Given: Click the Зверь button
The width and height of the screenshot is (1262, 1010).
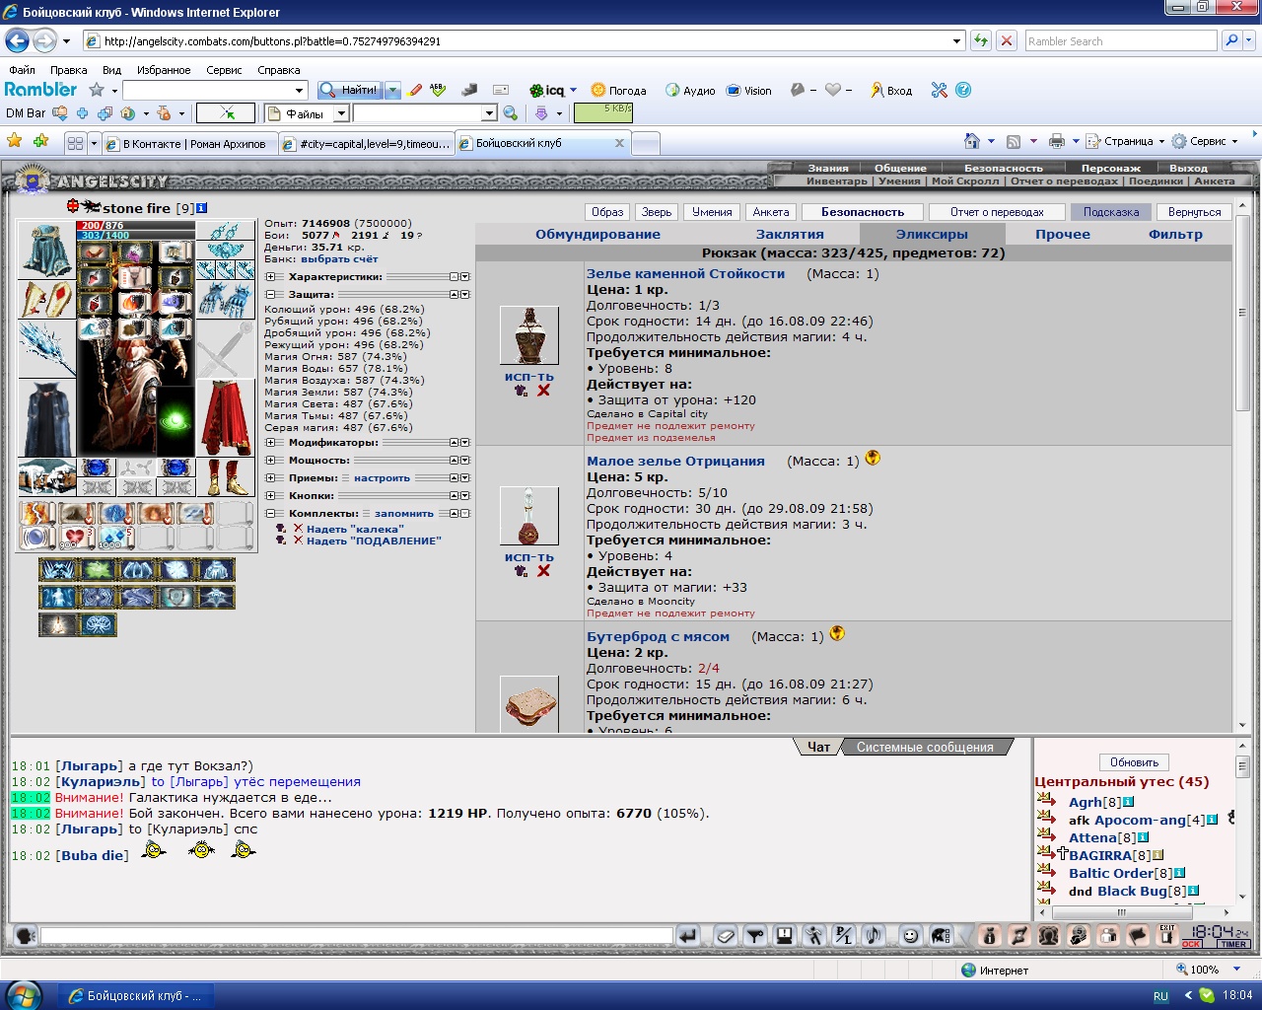Looking at the screenshot, I should tap(657, 212).
